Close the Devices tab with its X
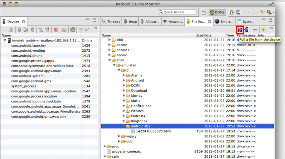Image resolution: width=285 pixels, height=159 pixels. coord(24,21)
